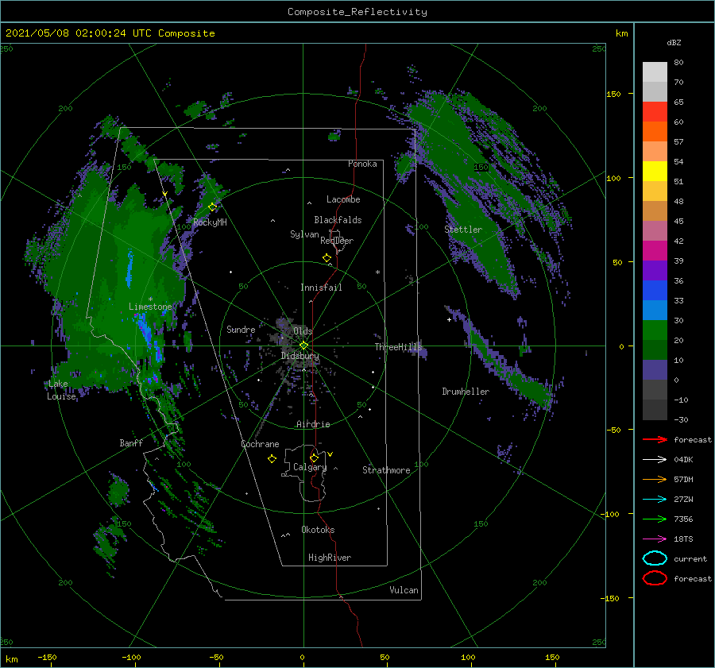Select the Didsbury label
Image resolution: width=715 pixels, height=668 pixels.
pyautogui.click(x=300, y=356)
